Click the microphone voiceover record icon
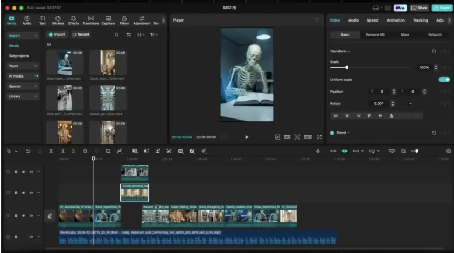The image size is (454, 253). (318, 151)
